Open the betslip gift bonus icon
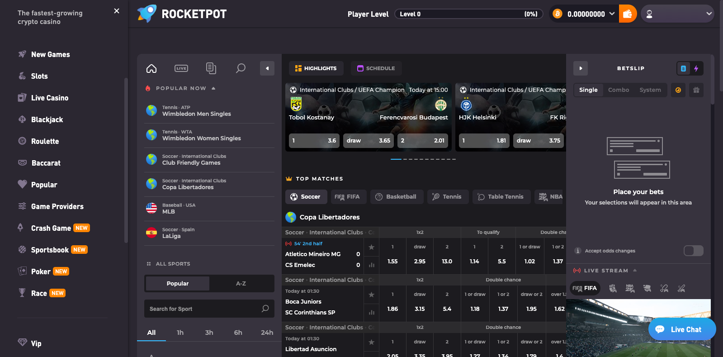The width and height of the screenshot is (723, 357). (x=696, y=90)
